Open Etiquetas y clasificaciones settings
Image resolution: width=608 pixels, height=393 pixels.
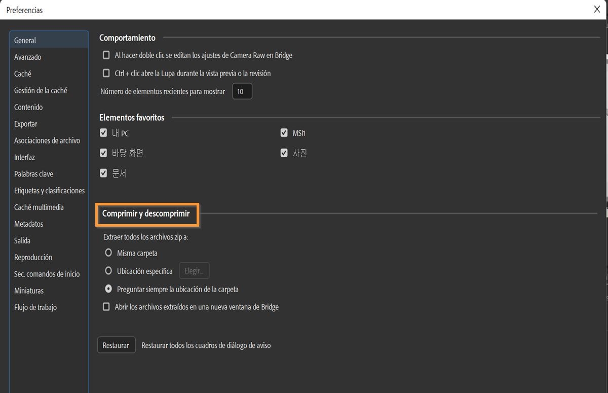pyautogui.click(x=49, y=191)
